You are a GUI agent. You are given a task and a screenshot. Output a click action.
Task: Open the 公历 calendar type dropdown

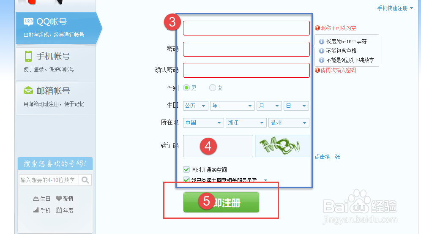[x=195, y=106]
